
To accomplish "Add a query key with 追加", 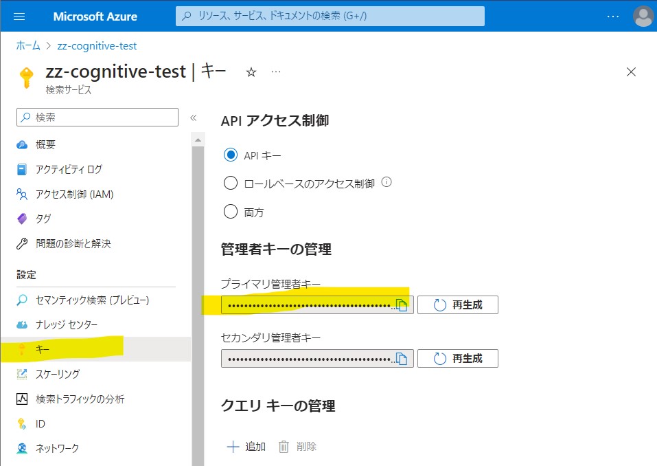I will (246, 447).
